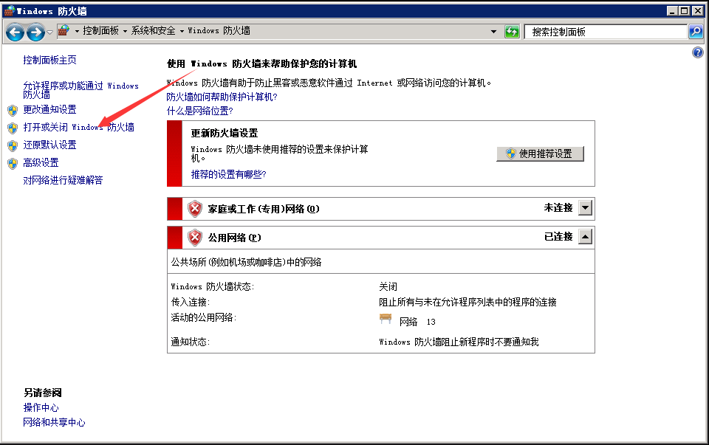Click the search magnifier icon
Screen dimensions: 709x445
(x=696, y=32)
